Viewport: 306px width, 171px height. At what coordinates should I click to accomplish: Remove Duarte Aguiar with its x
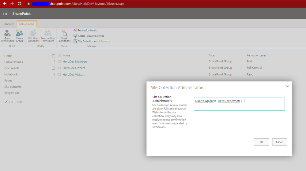click(x=215, y=101)
